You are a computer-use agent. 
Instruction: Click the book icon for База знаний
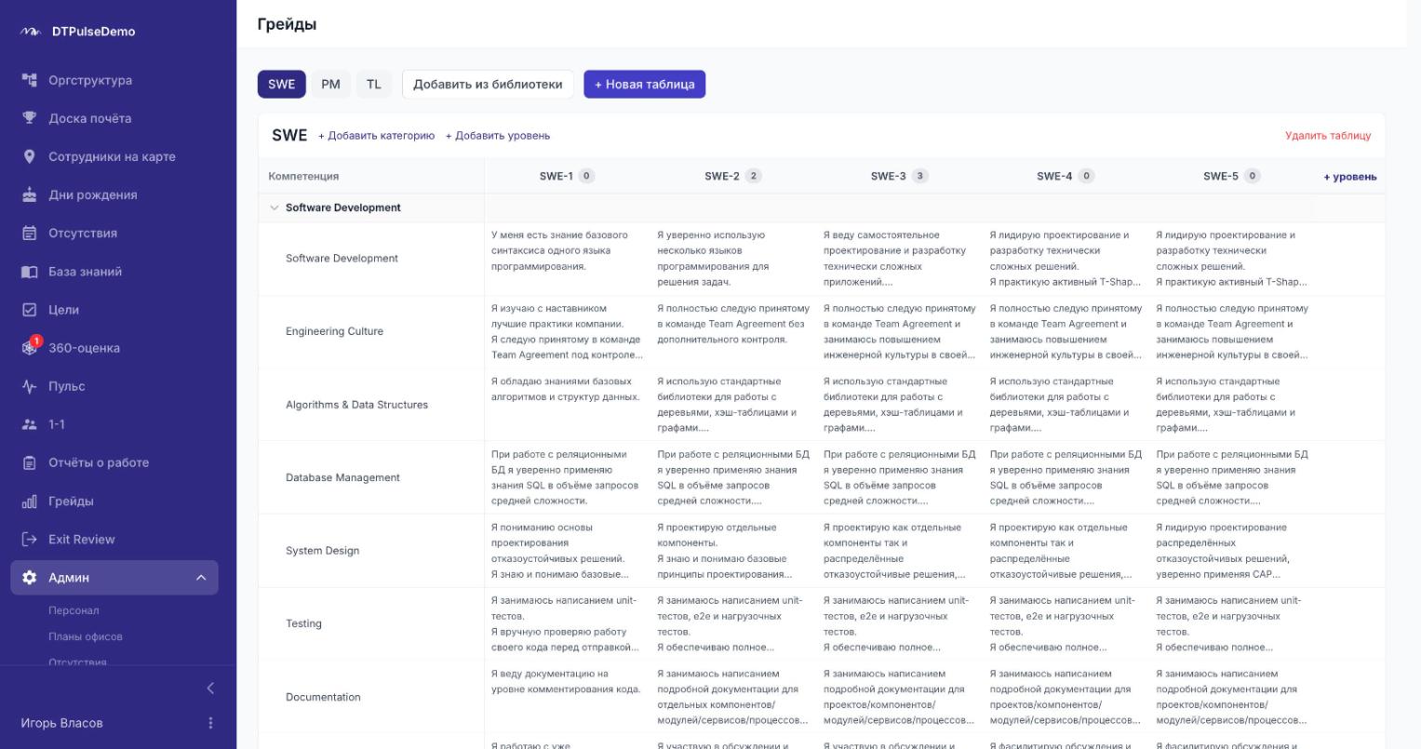(x=30, y=272)
